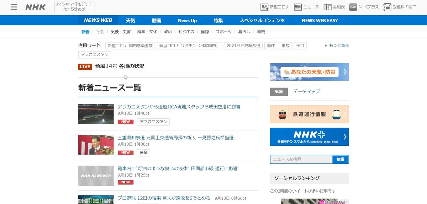Click the 2021自民党総裁選 keyword tag

(x=243, y=45)
